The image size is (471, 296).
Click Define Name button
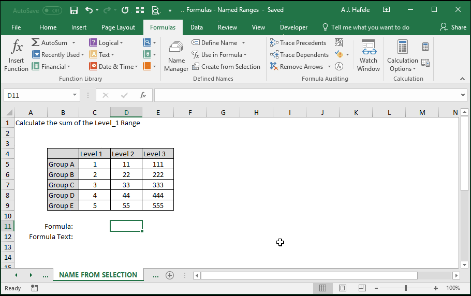(x=215, y=42)
